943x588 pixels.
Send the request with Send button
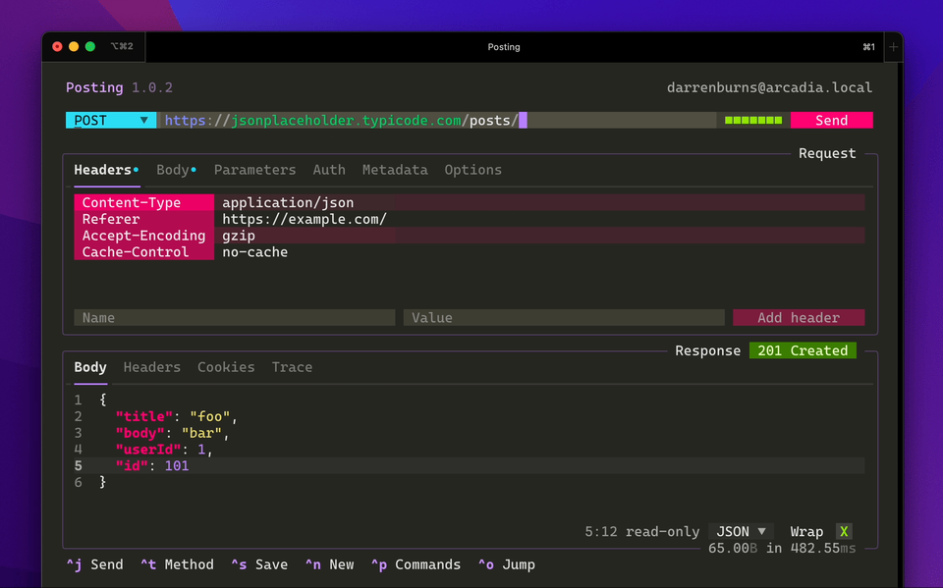832,120
